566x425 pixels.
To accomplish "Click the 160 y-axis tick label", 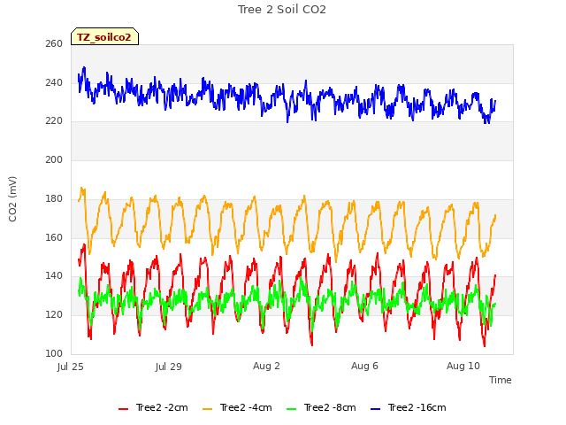I will [54, 237].
